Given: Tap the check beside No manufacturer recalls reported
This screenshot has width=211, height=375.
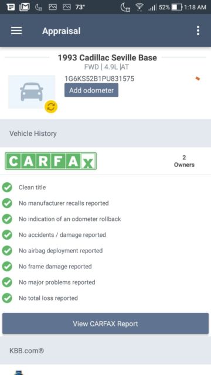Looking at the screenshot, I should pos(7,203).
